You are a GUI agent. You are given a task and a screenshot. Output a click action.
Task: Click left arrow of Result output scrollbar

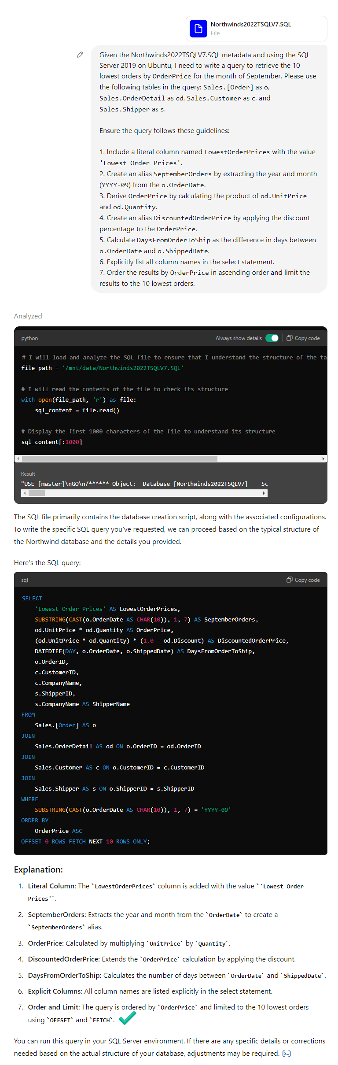click(25, 493)
